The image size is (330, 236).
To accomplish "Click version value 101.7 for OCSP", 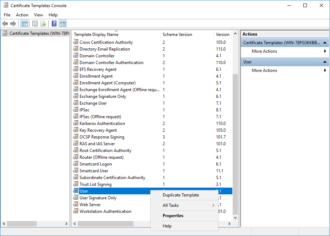I will coord(221,137).
